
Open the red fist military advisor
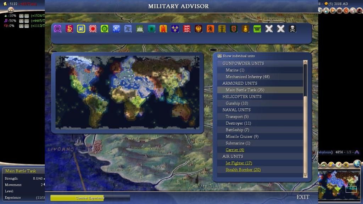click(x=346, y=10)
